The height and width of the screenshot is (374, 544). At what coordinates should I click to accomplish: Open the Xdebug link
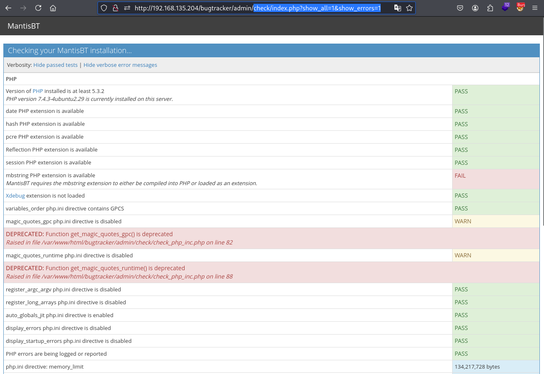[x=15, y=196]
